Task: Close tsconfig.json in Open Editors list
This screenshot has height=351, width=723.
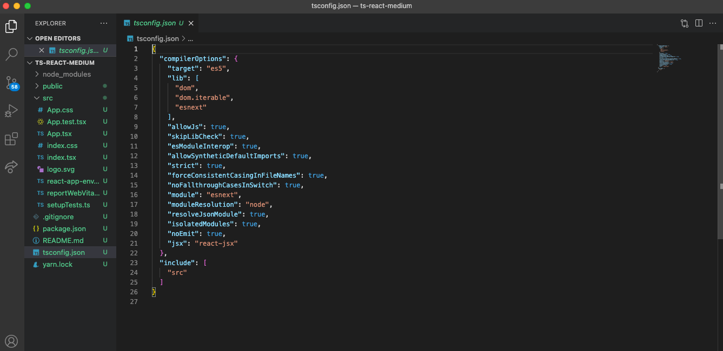Action: (x=42, y=50)
